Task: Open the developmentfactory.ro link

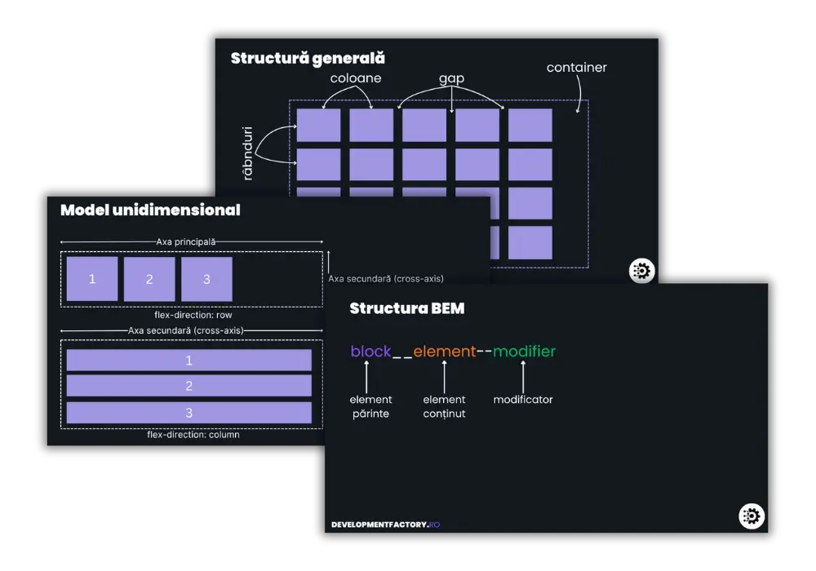Action: (385, 525)
